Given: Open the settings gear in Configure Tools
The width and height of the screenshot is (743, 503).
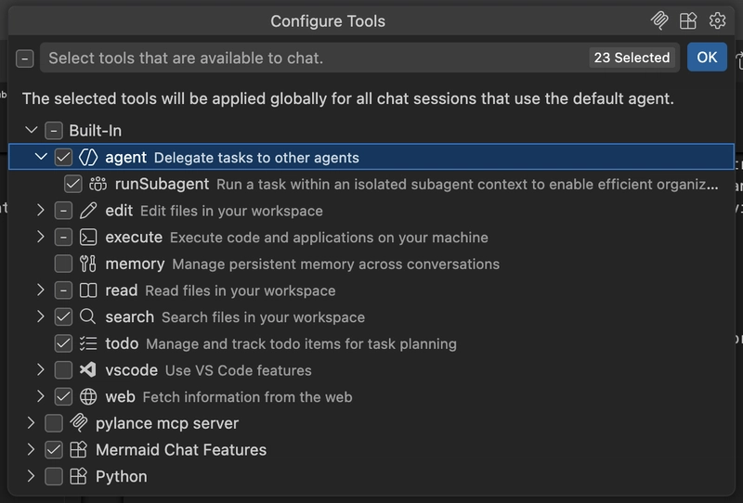Looking at the screenshot, I should 717,20.
